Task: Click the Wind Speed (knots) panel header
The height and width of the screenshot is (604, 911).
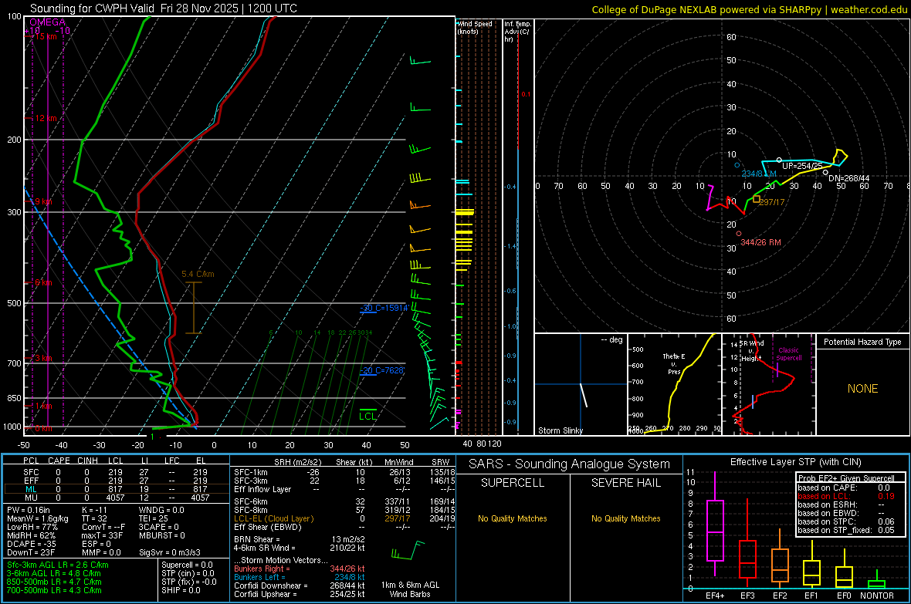Action: (x=474, y=27)
